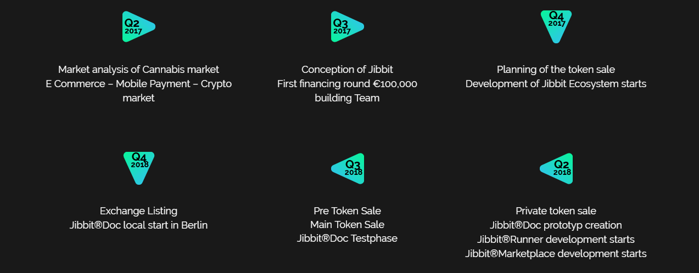Viewport: 699px width, 273px height.
Task: Click the Q2 2018 left-pointing arrow icon
Action: click(556, 168)
